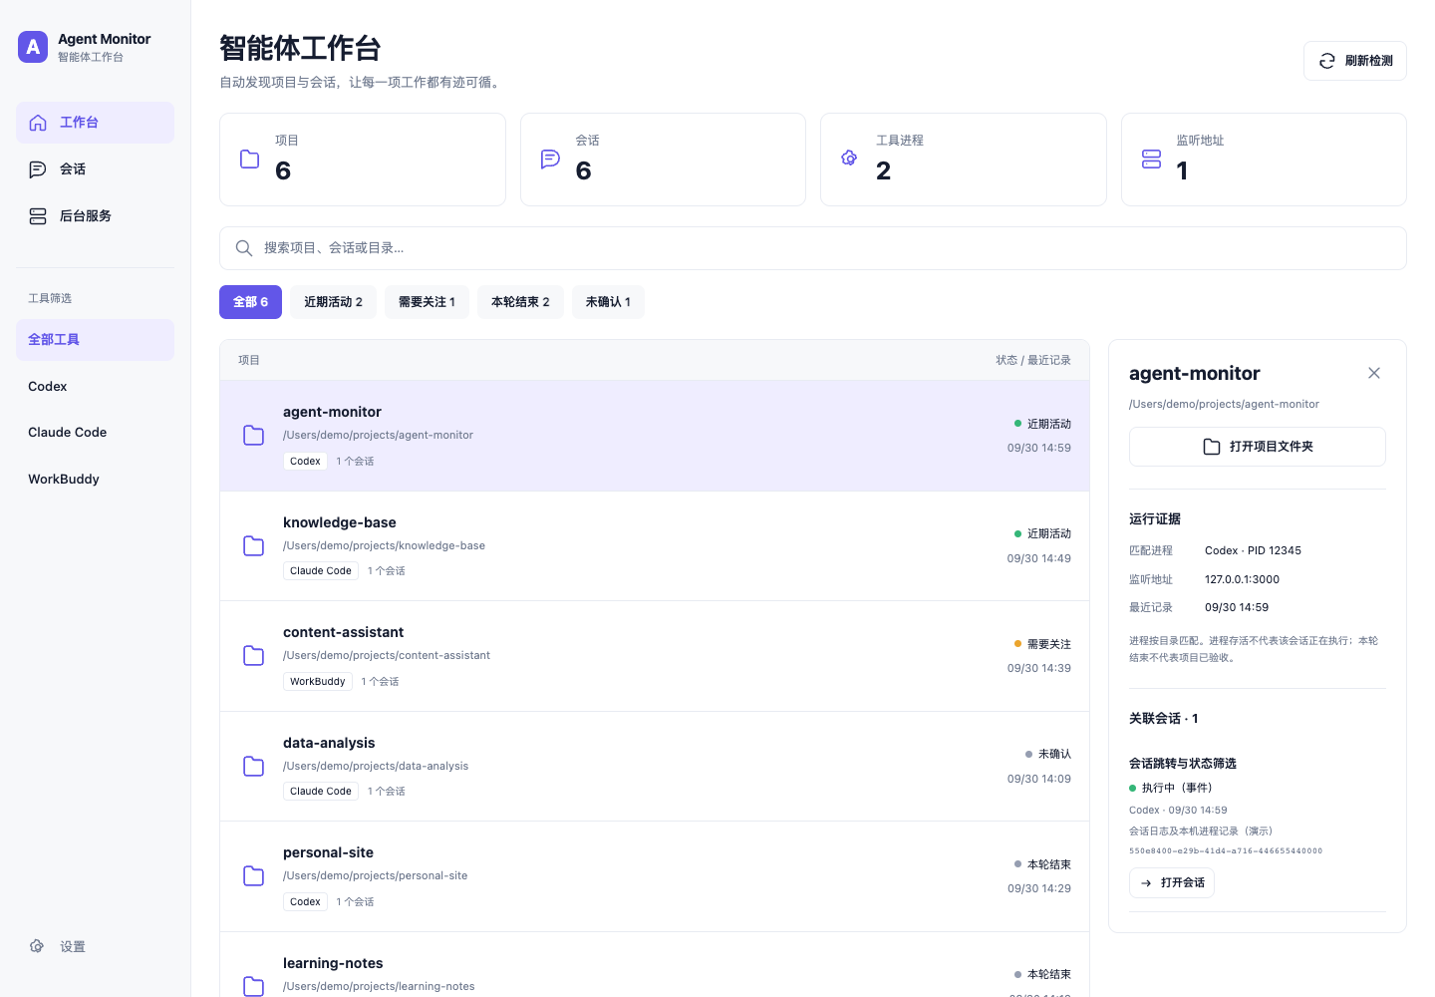Click the folder icon of knowledge-base row
The width and height of the screenshot is (1435, 997).
tap(254, 546)
